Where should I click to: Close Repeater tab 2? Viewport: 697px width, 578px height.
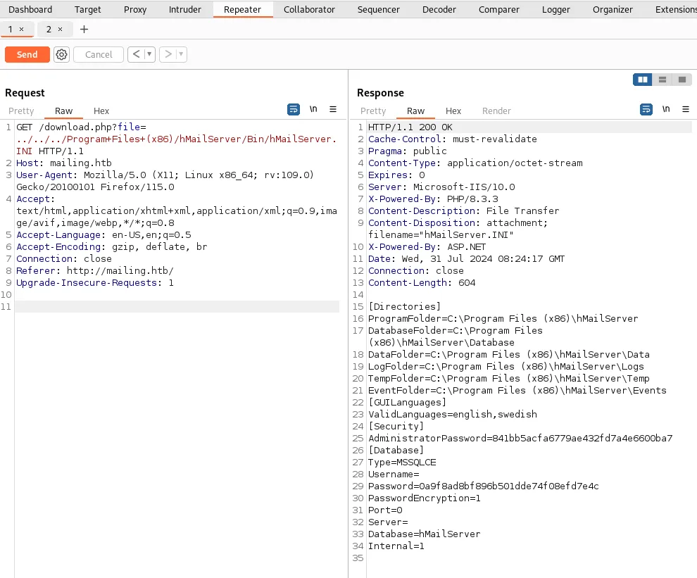pos(60,30)
